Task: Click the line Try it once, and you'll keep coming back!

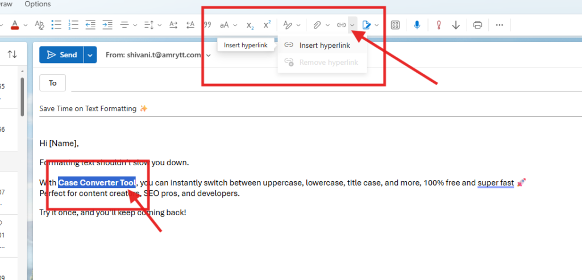Action: 113,213
